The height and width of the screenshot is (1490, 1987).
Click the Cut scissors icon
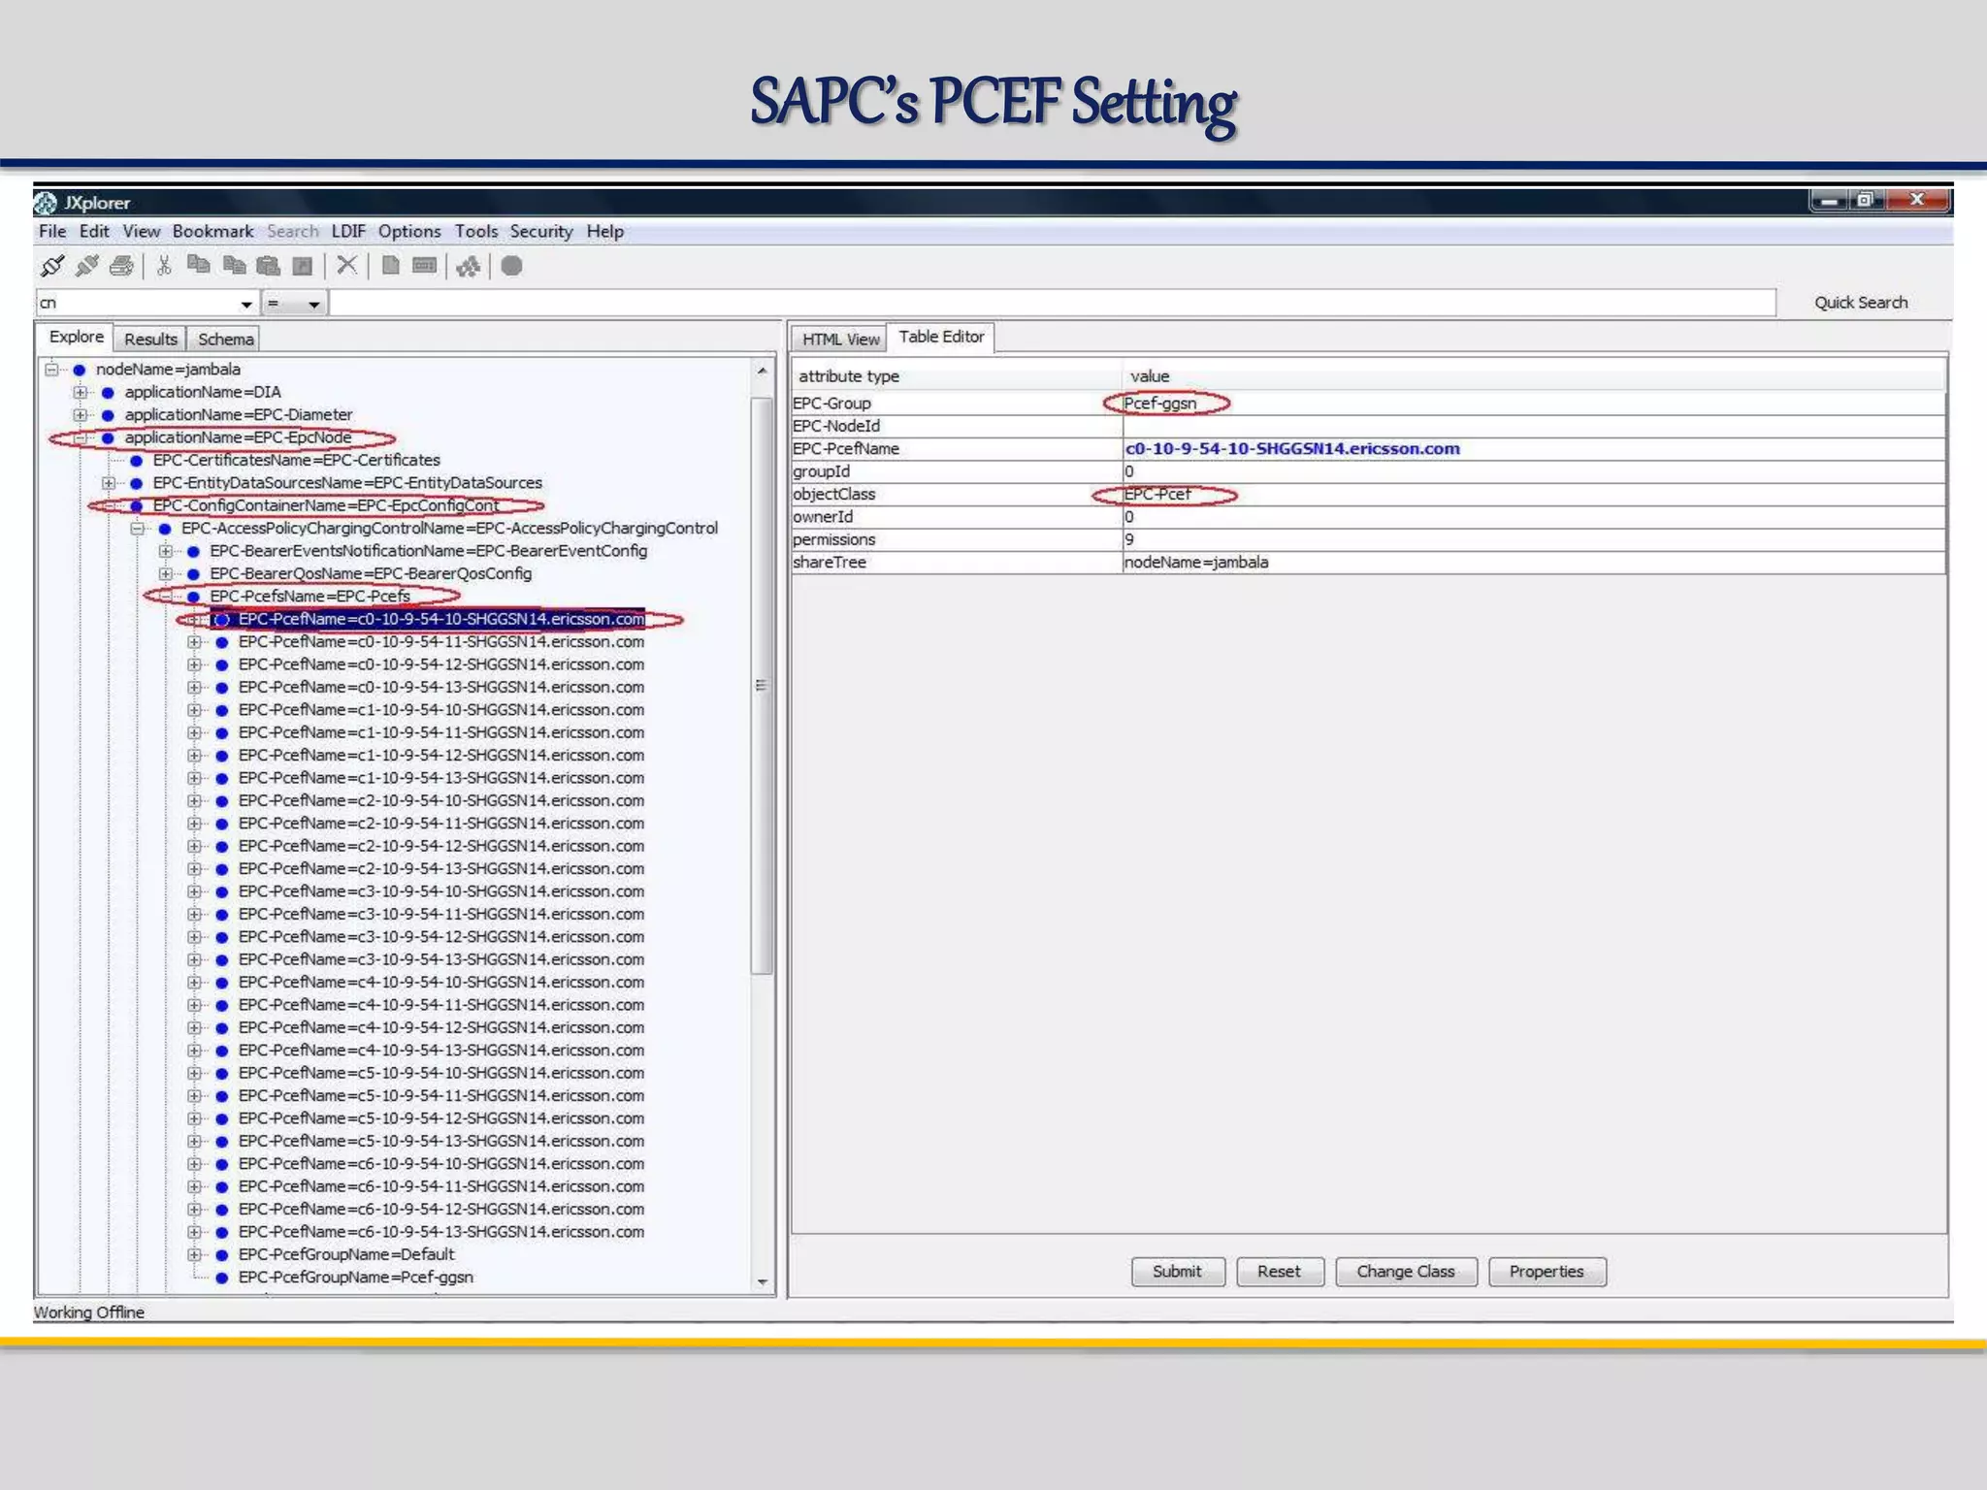tap(165, 266)
